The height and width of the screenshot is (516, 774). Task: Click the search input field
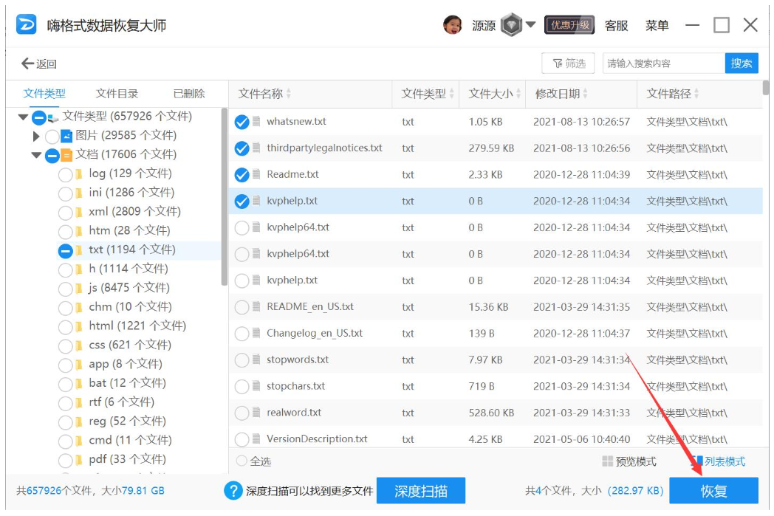[x=662, y=63]
